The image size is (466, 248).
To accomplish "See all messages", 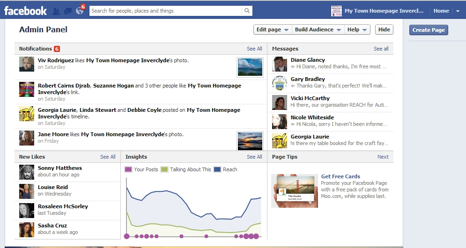I will click(381, 49).
